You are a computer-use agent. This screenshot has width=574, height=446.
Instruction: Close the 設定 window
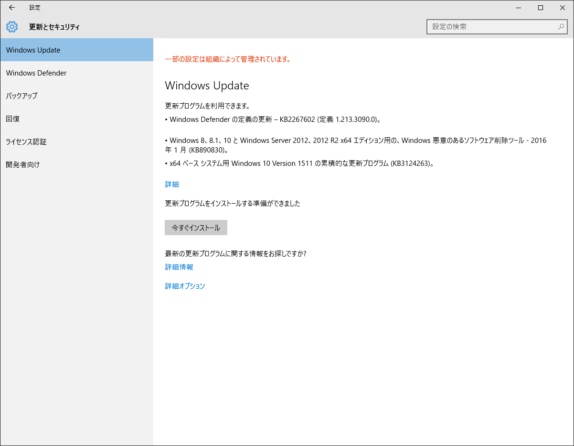[563, 8]
